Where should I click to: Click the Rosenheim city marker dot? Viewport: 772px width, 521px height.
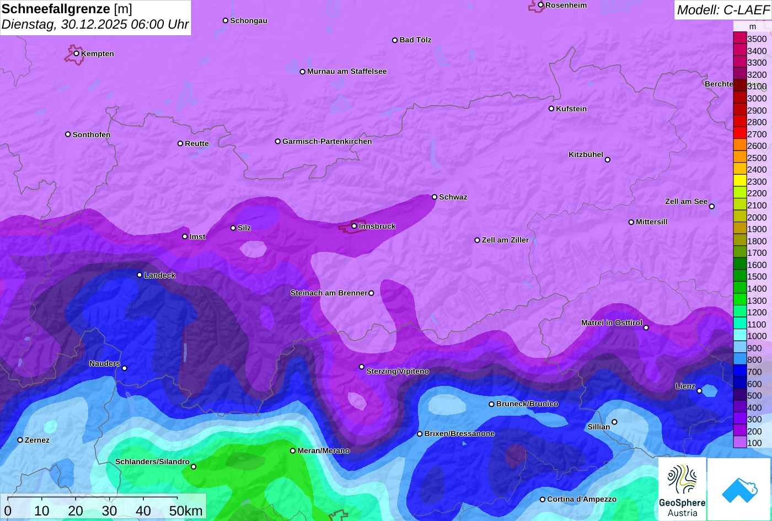pyautogui.click(x=541, y=5)
